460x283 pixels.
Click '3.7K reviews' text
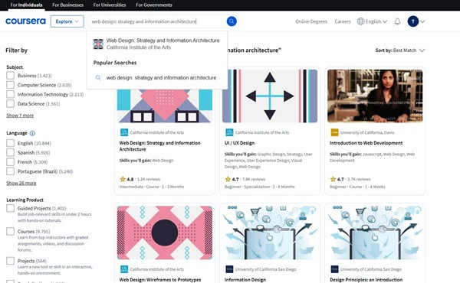click(359, 179)
